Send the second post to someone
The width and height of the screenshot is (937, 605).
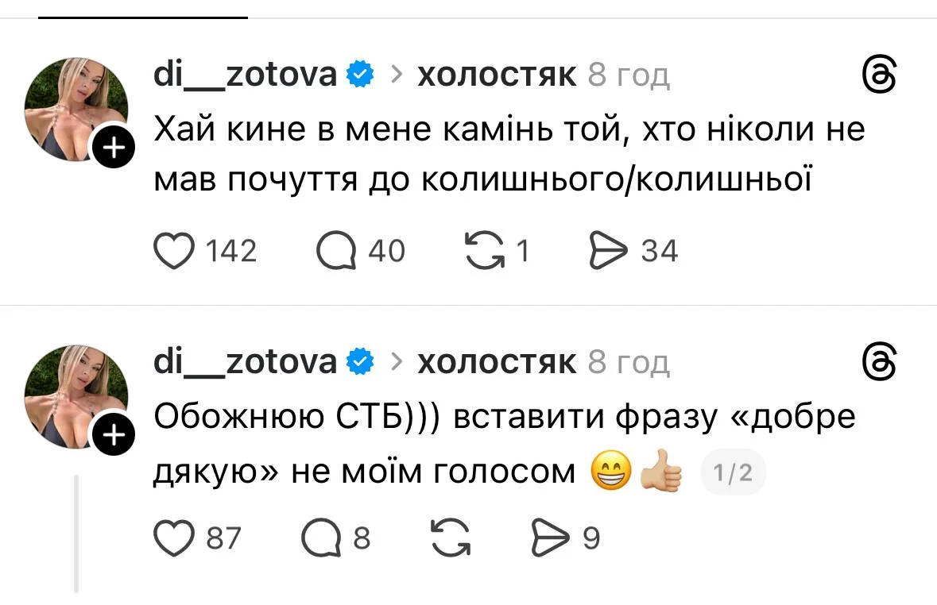[552, 537]
